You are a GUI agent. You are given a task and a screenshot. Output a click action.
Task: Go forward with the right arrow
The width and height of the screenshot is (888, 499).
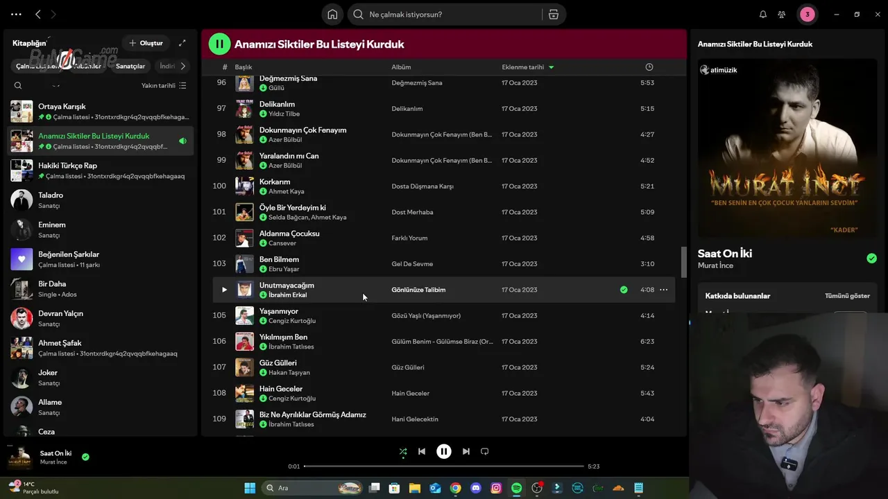53,15
